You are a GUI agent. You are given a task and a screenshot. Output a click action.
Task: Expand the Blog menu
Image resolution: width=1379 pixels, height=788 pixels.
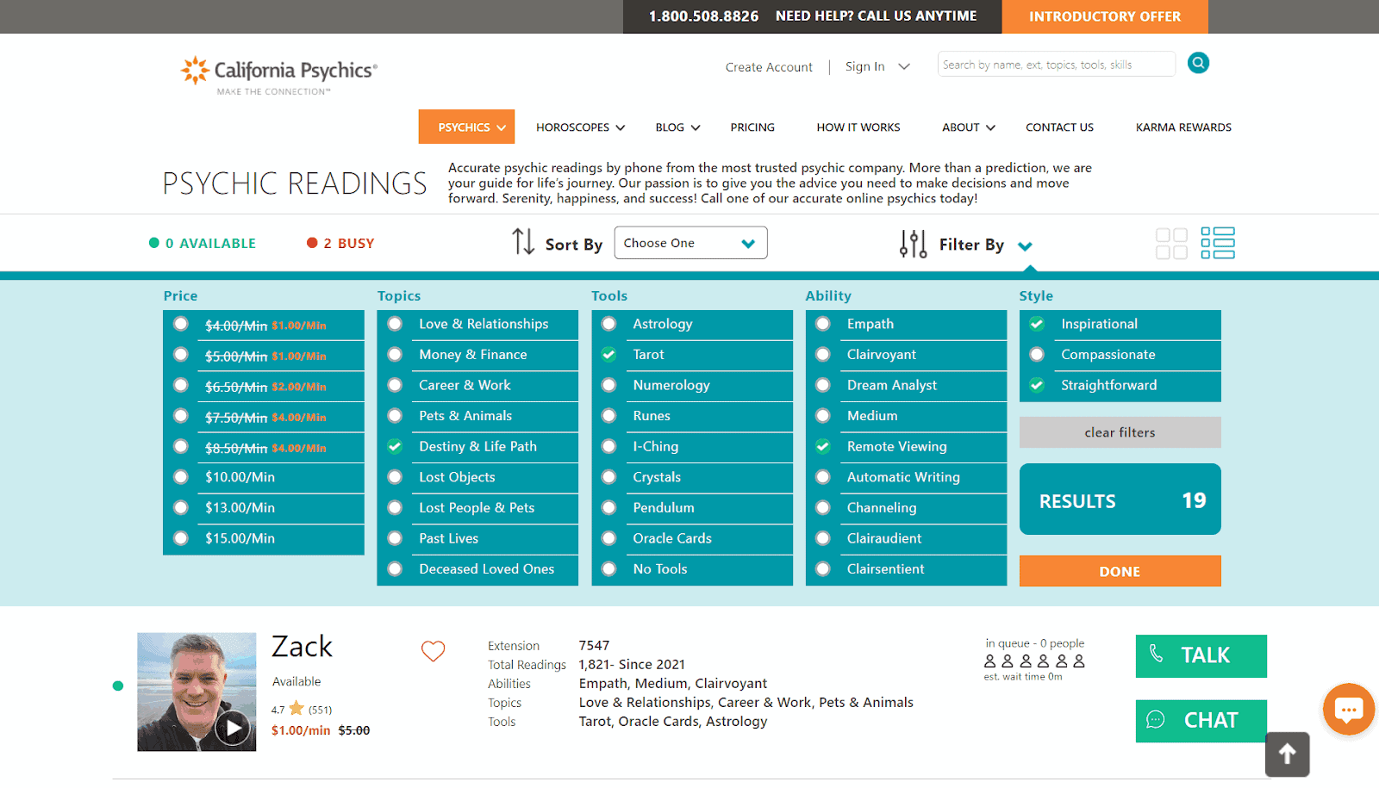[x=677, y=127]
